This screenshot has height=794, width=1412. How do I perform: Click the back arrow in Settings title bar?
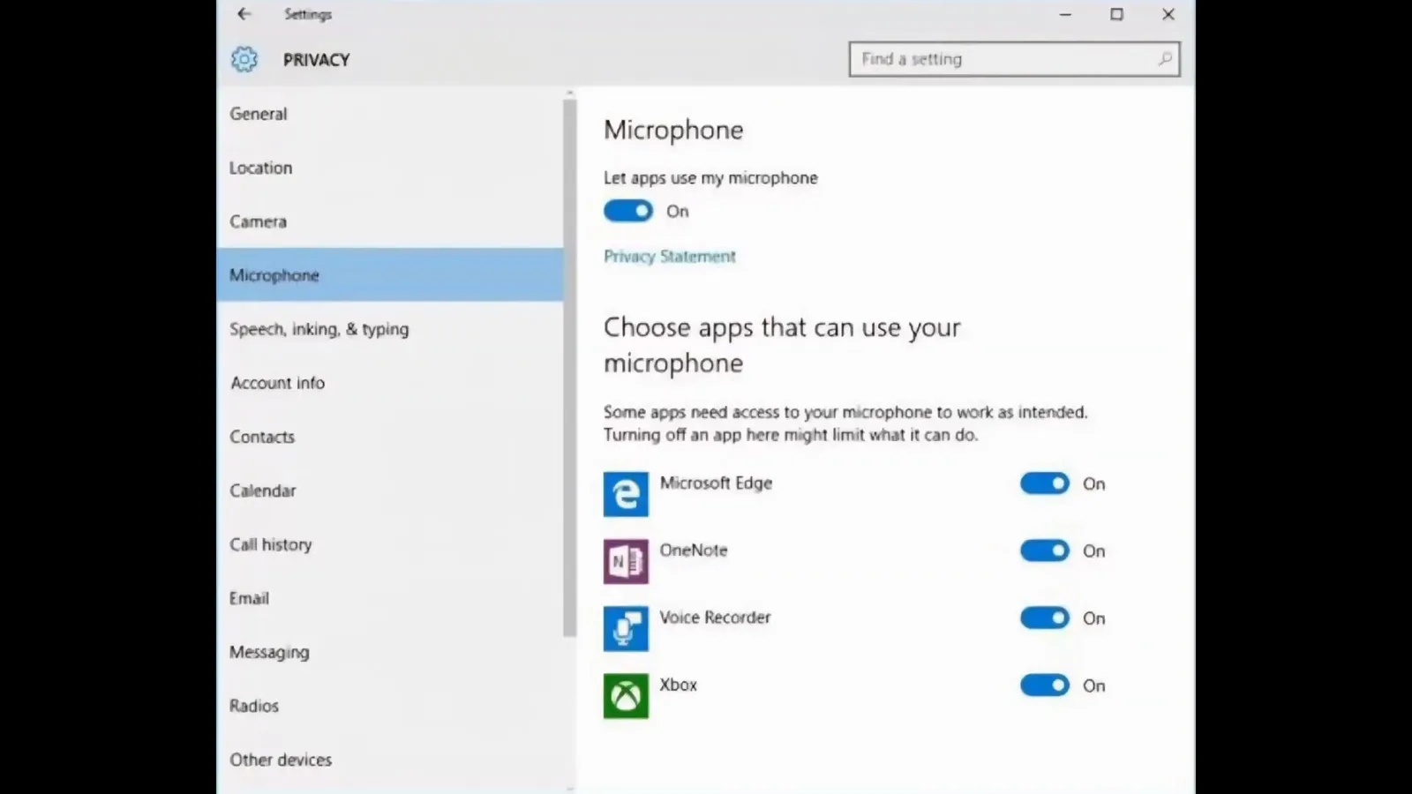tap(244, 13)
